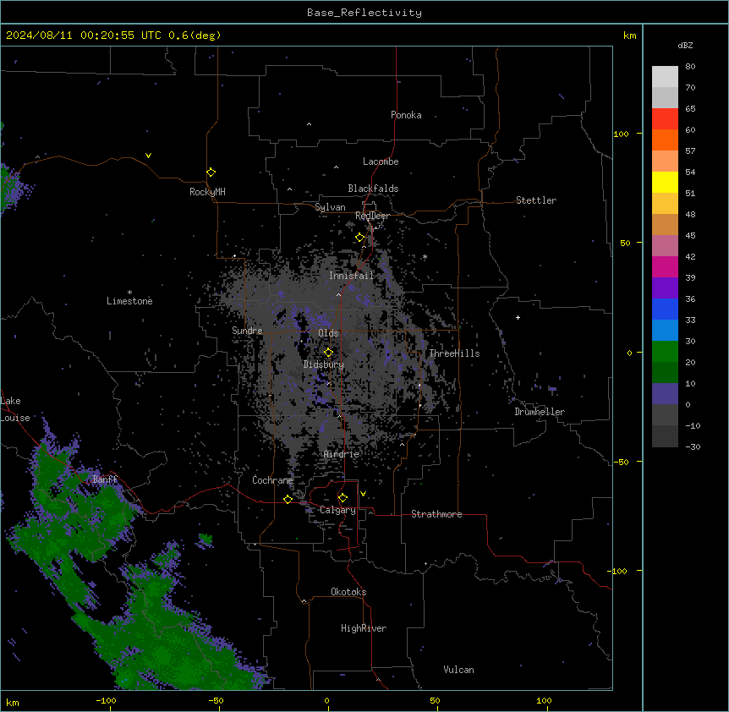The width and height of the screenshot is (729, 712).
Task: Click the Okotoks town label
Action: pos(348,592)
